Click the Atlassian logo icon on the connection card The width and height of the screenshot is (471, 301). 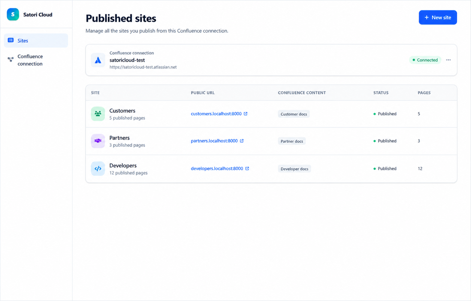tap(98, 60)
